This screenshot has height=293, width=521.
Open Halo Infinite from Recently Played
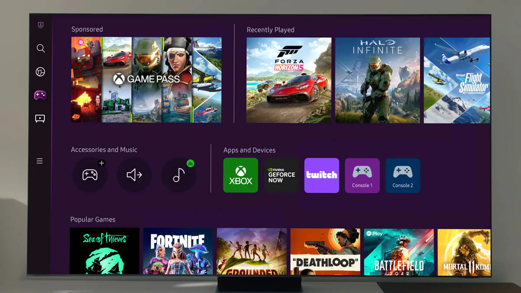pos(377,80)
